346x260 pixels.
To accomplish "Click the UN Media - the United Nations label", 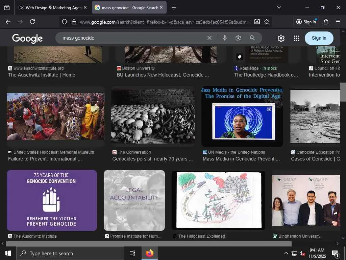I will pyautogui.click(x=237, y=152).
